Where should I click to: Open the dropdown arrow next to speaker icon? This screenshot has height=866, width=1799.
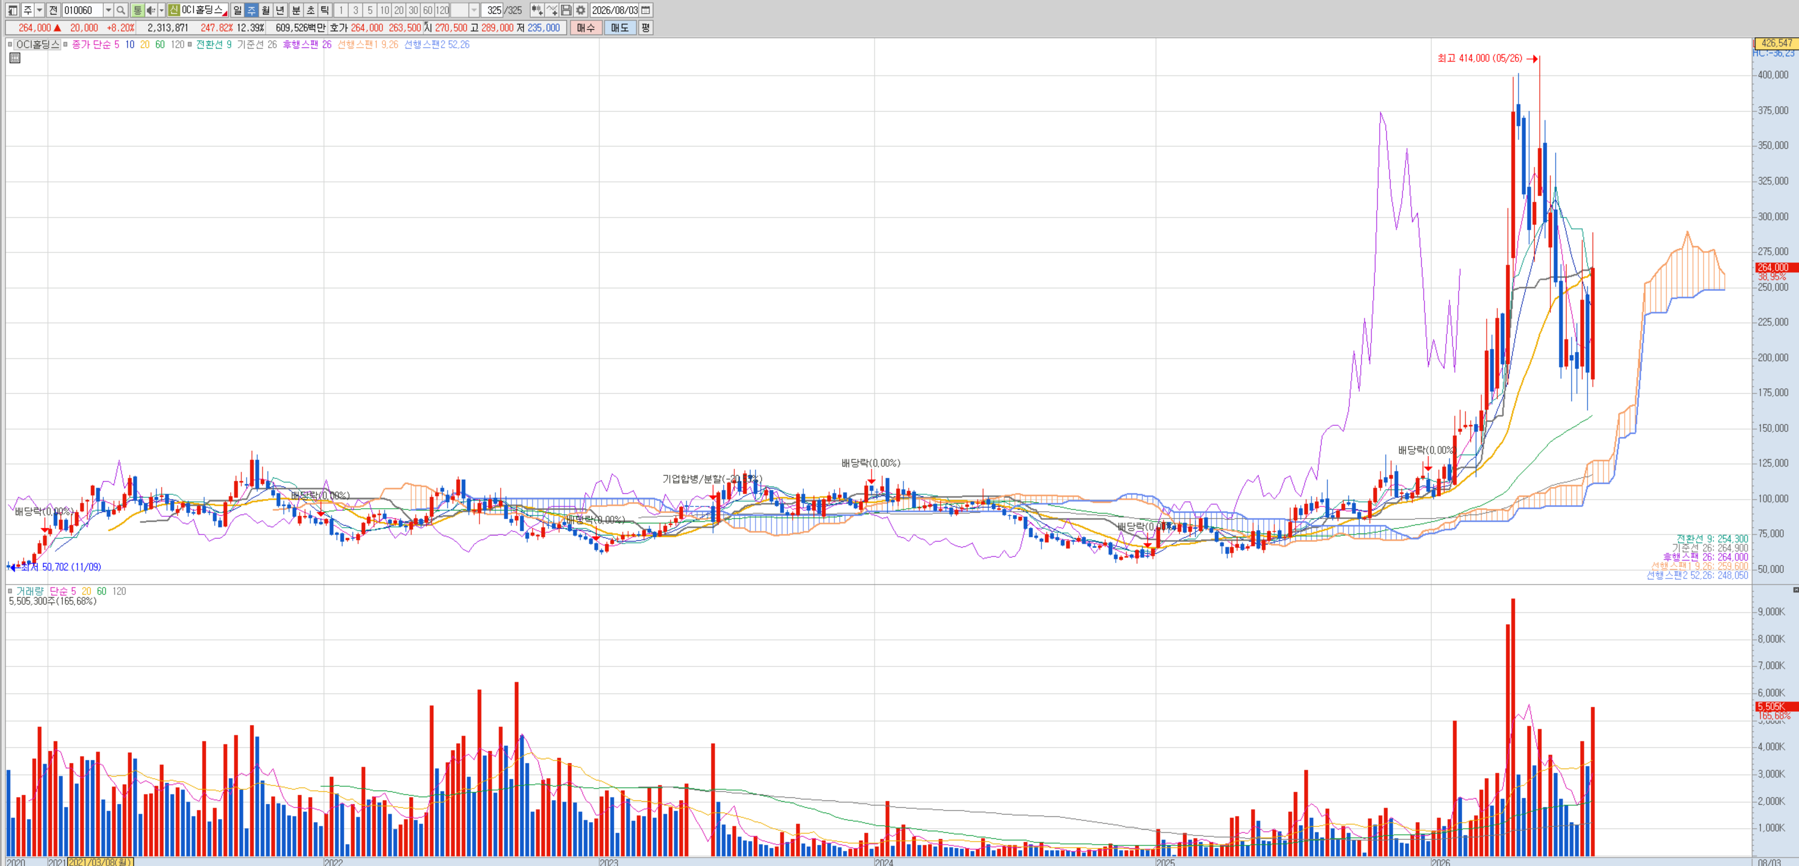coord(161,10)
